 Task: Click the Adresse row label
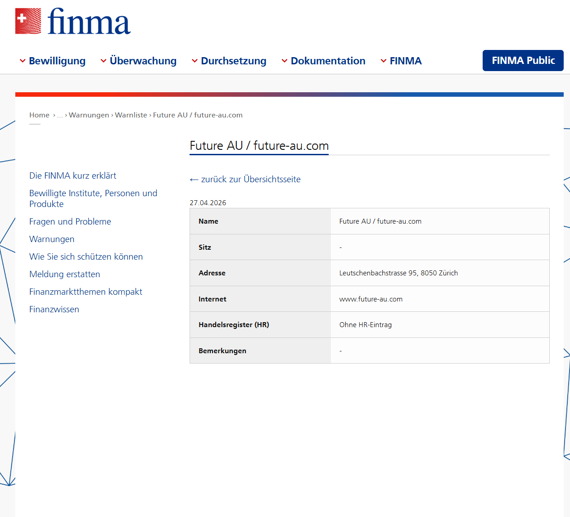click(x=212, y=273)
